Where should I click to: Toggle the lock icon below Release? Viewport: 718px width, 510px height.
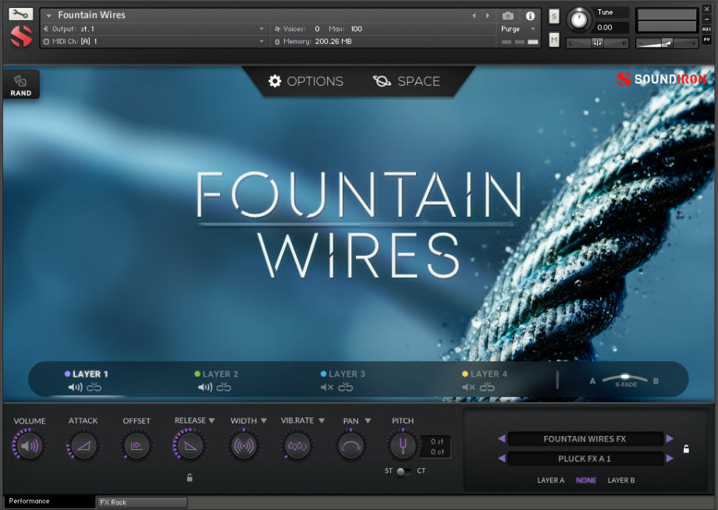click(x=190, y=478)
